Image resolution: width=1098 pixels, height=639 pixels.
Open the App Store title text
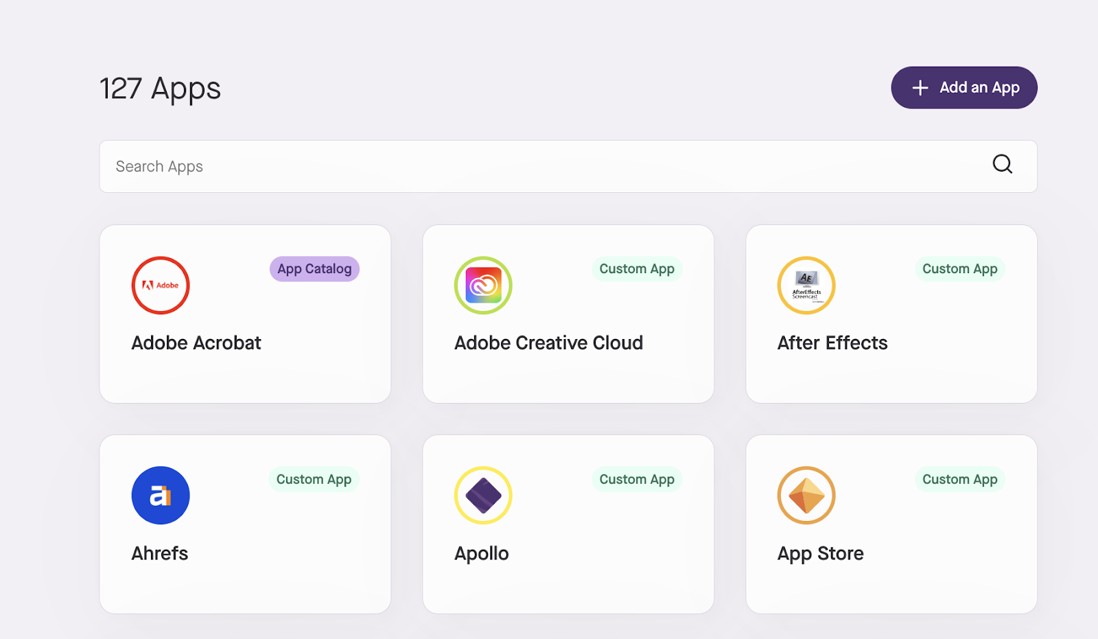(820, 554)
